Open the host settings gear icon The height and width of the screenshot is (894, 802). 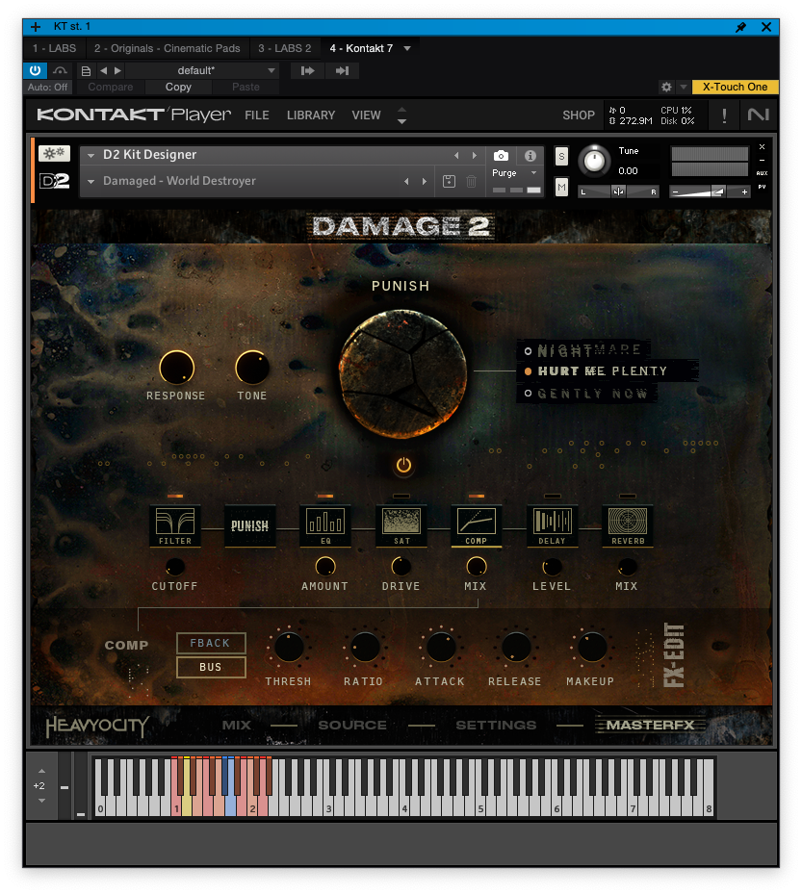665,87
